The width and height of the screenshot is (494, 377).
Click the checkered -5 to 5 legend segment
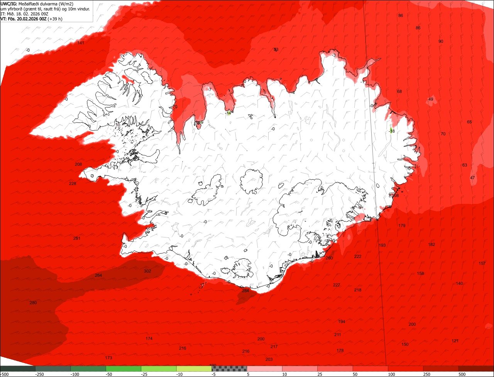click(229, 369)
